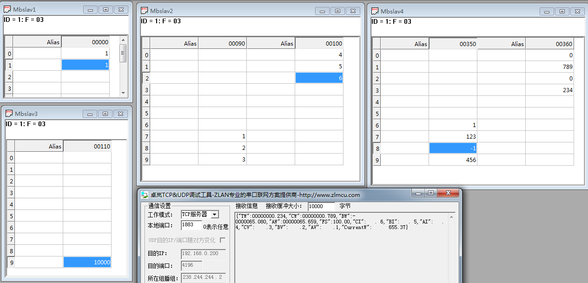Click the 接收缓冲大小 field showing 10000
This screenshot has width=588, height=283.
click(320, 206)
